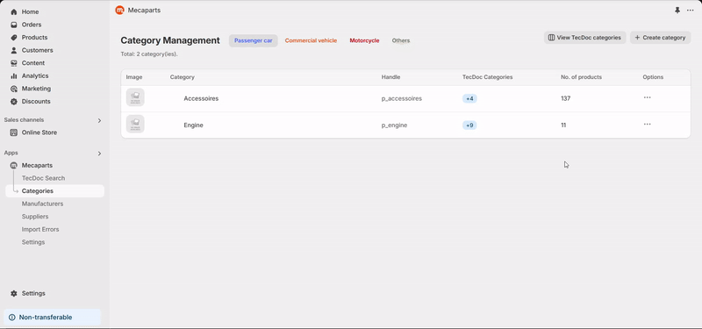Open Suppliers in the sidebar

pos(35,217)
